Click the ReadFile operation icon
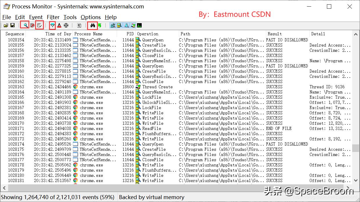The width and height of the screenshot is (360, 202). 138,128
